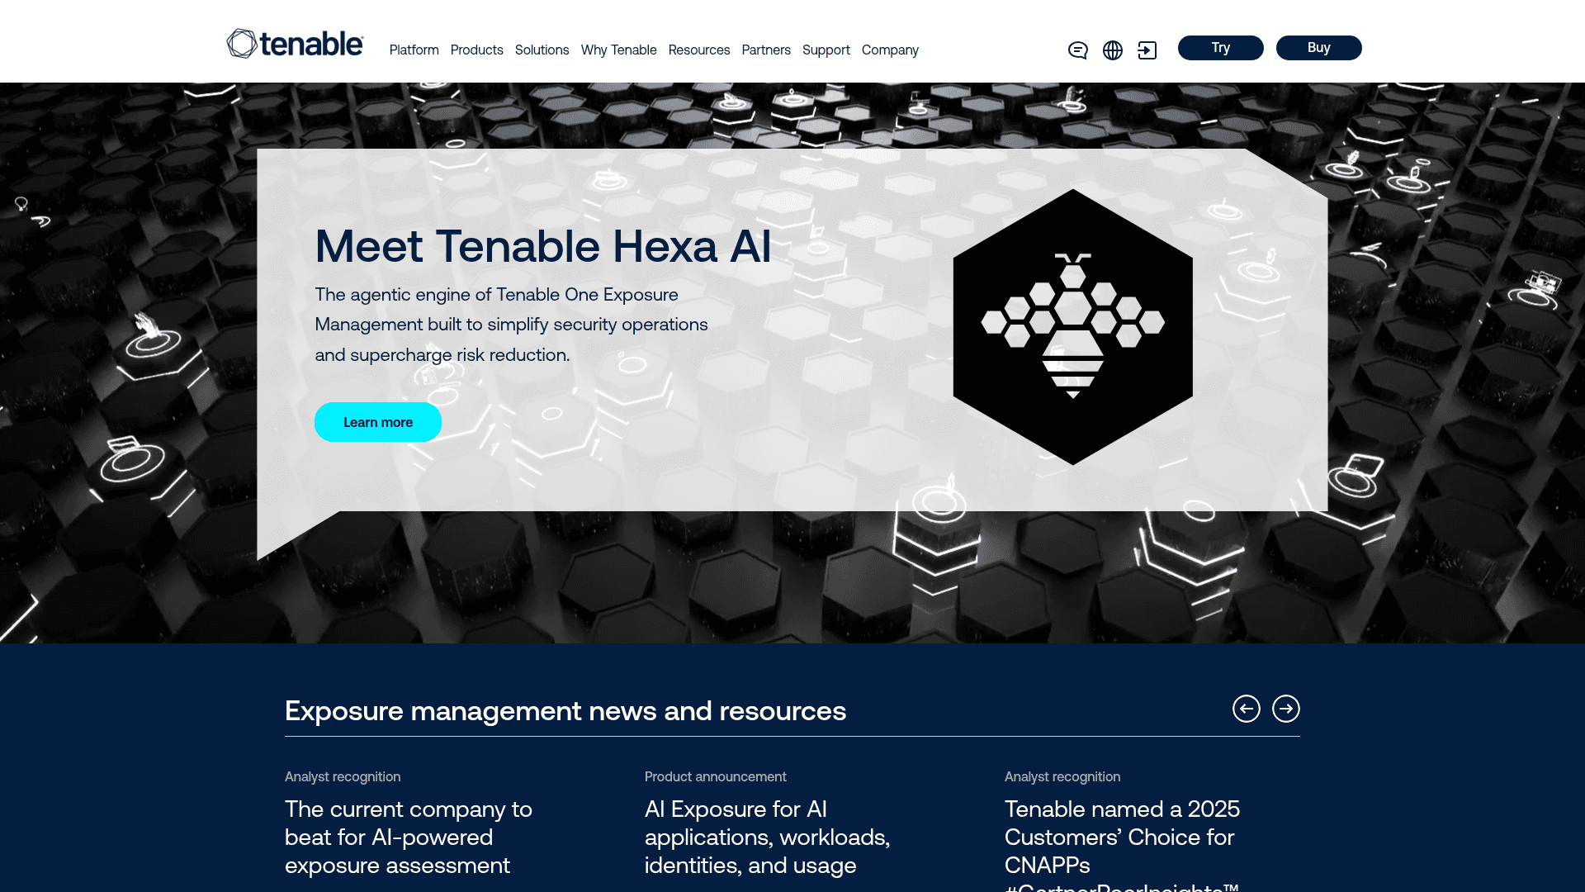The width and height of the screenshot is (1585, 892).
Task: Open the Resources menu
Action: coord(699,50)
